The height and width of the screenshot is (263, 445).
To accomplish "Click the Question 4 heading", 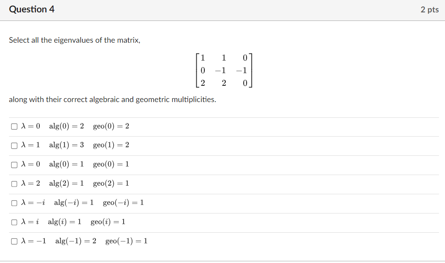I will (x=32, y=9).
